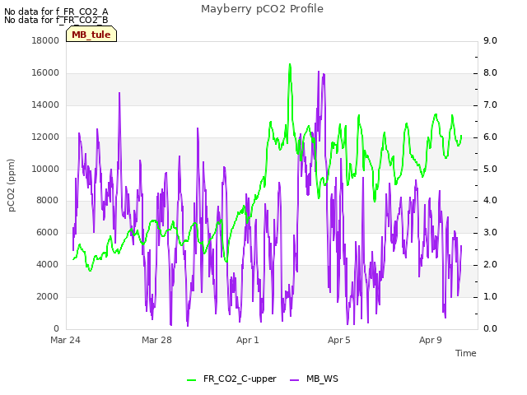Click the Mar 24 date tick label

pos(65,340)
